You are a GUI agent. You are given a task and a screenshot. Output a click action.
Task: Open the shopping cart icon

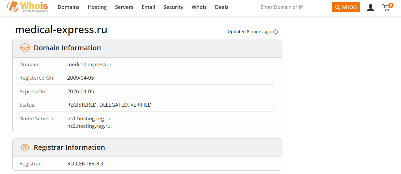point(386,8)
